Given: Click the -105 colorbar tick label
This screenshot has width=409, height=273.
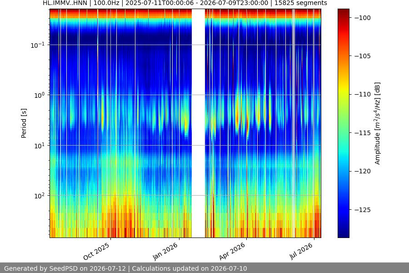Looking at the screenshot, I should coord(362,56).
